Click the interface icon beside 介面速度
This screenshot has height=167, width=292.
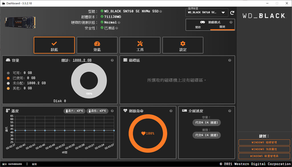184,110
